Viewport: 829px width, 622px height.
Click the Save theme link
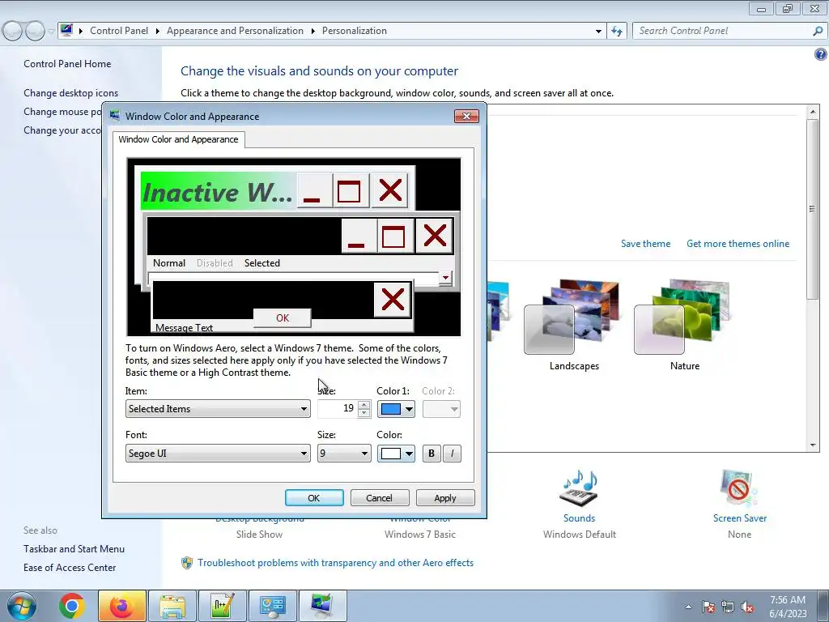pos(645,244)
